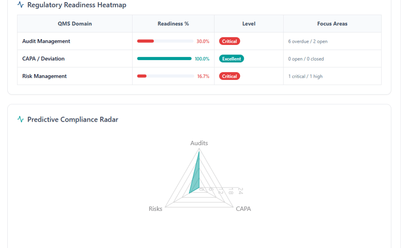Click the Critical badge for Audit Management
This screenshot has height=248, width=401.
click(x=229, y=41)
